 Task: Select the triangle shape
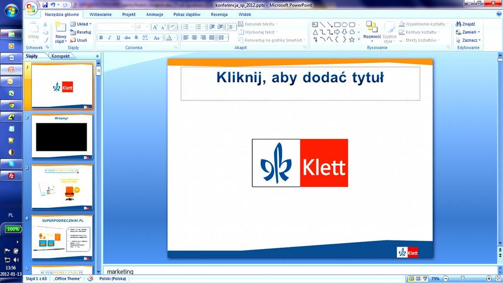(315, 32)
